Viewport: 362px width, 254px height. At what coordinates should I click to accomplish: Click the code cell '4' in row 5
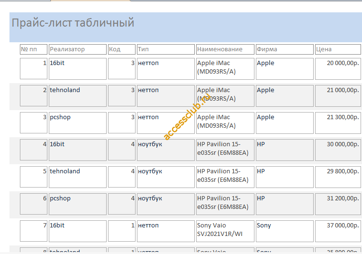(122, 177)
